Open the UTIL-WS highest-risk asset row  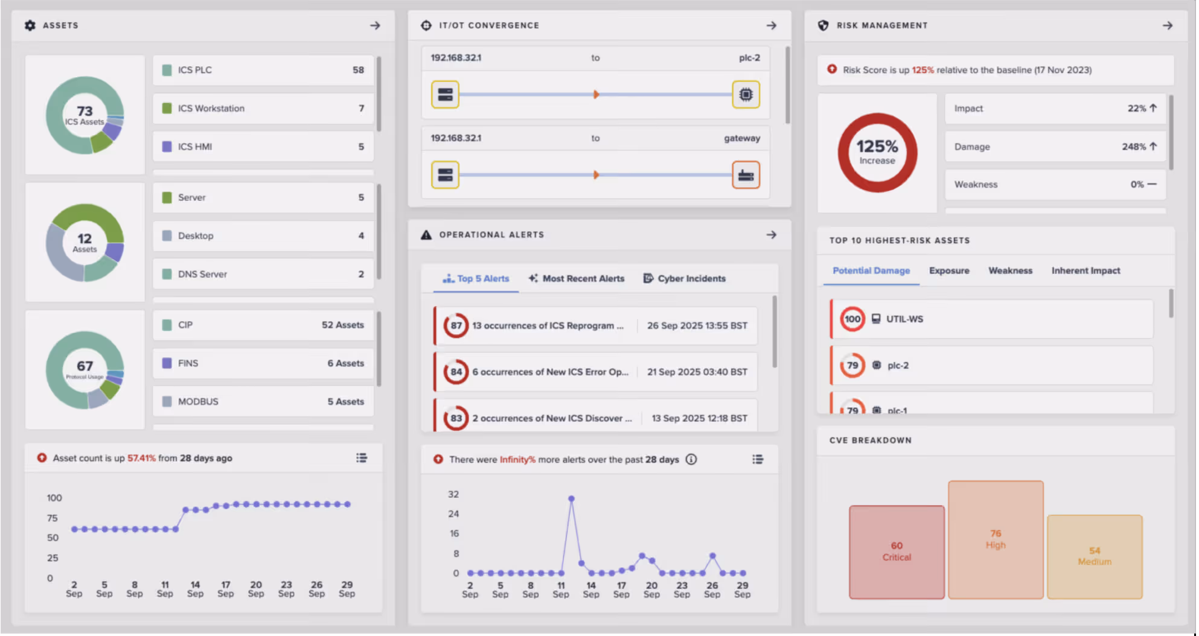991,319
